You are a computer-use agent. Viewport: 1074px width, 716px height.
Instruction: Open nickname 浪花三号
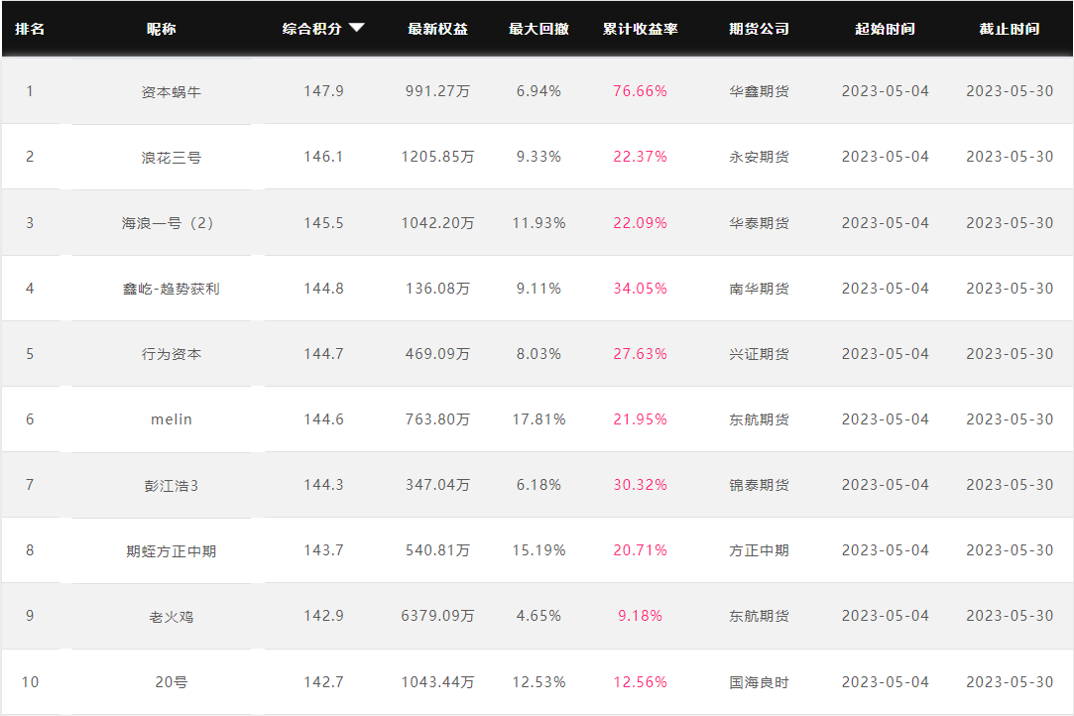coord(172,158)
